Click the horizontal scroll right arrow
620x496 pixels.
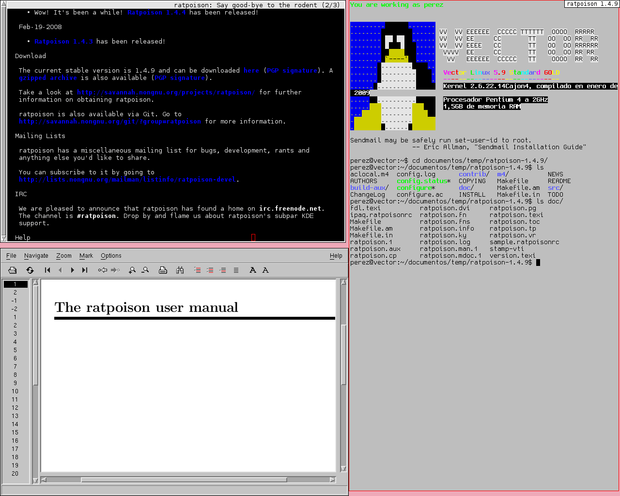pos(333,480)
